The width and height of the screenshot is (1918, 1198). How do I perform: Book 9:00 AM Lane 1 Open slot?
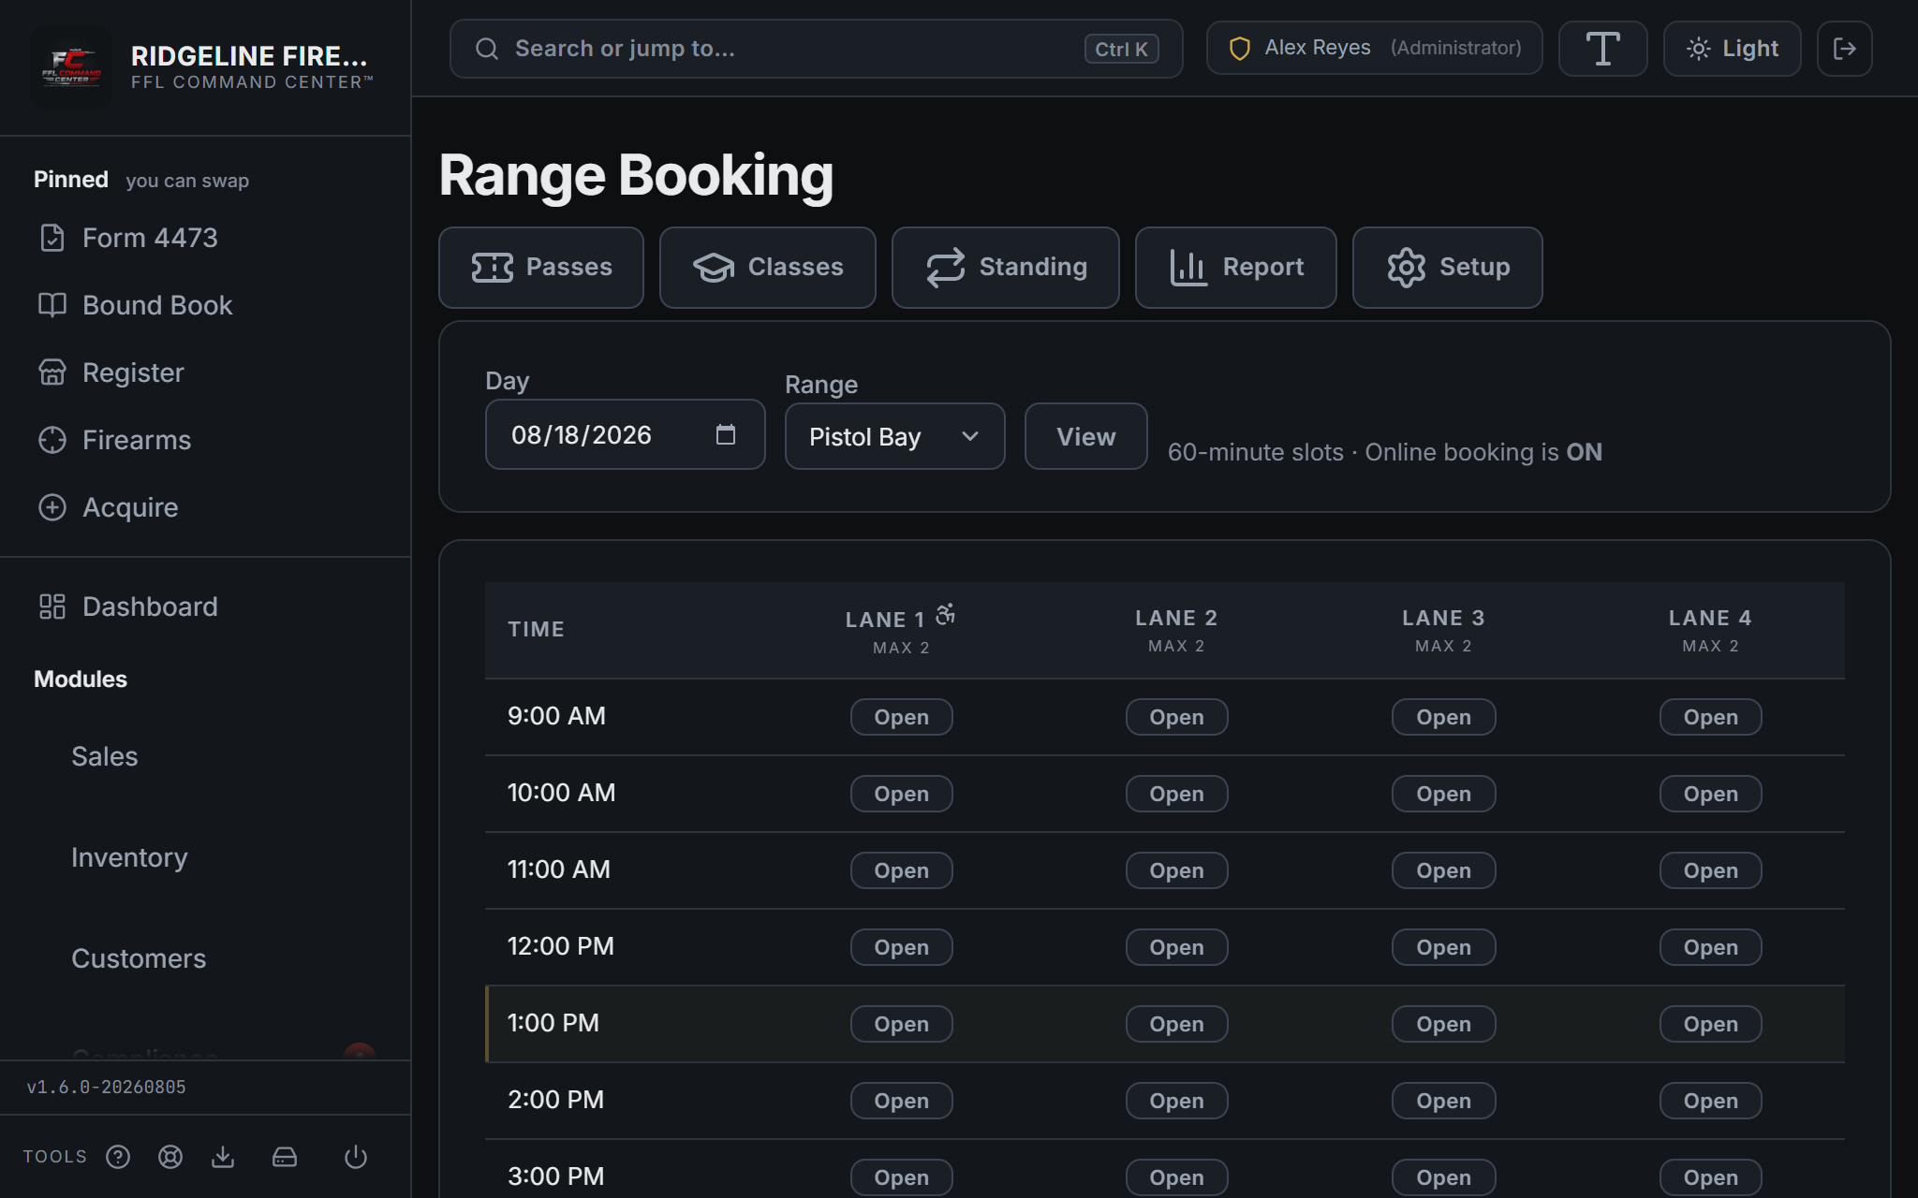coord(902,717)
